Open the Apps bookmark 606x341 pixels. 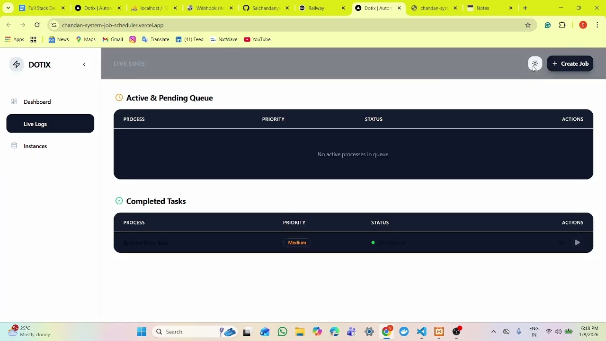(15, 39)
